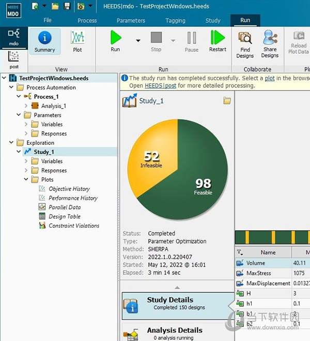The height and width of the screenshot is (341, 310).
Task: Click the Pause button
Action: coord(192,42)
